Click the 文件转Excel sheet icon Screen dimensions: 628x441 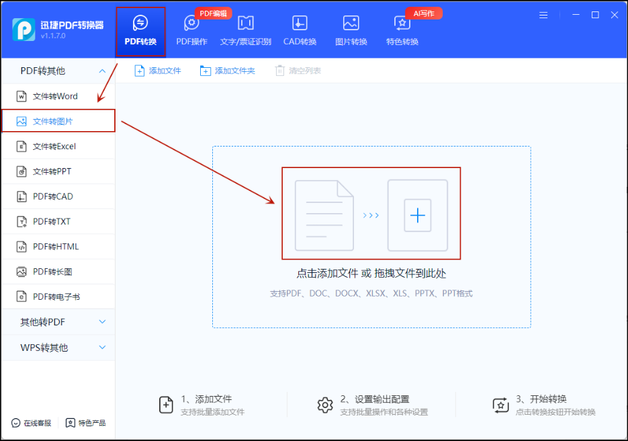click(21, 147)
